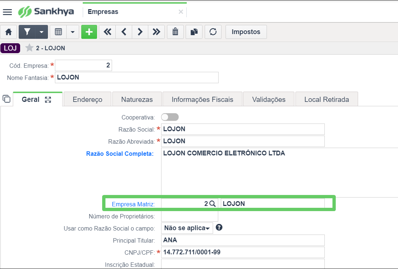
Task: Open the filter funnel button
Action: point(27,32)
